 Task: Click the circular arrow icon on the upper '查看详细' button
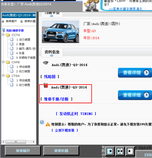(x=146, y=73)
